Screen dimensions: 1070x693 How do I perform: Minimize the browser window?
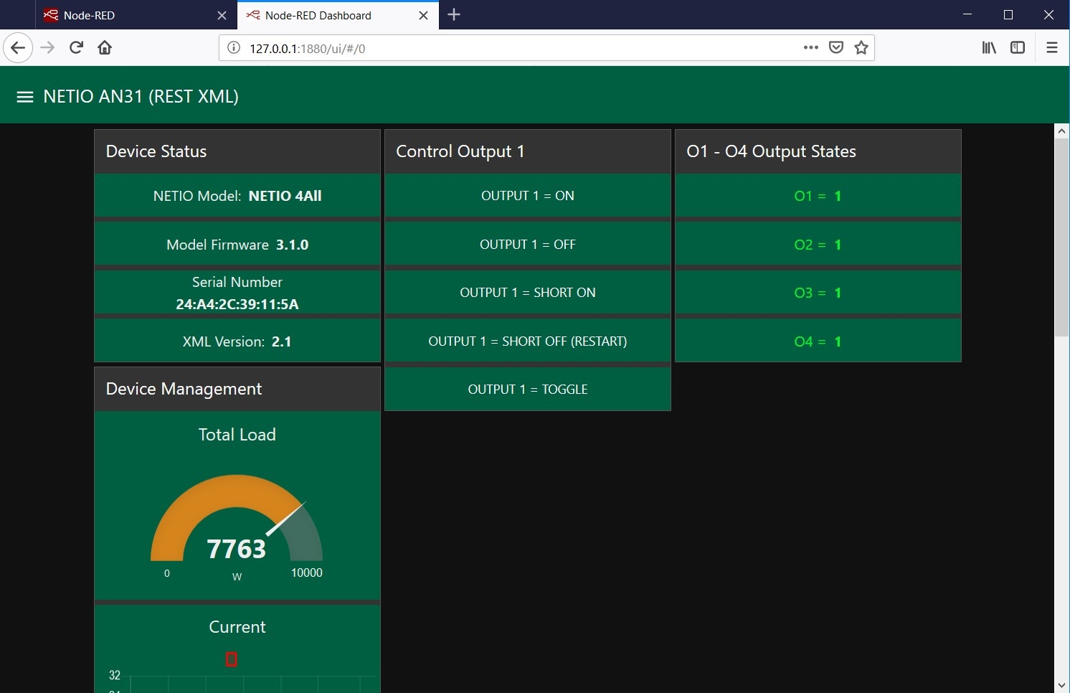click(x=967, y=15)
